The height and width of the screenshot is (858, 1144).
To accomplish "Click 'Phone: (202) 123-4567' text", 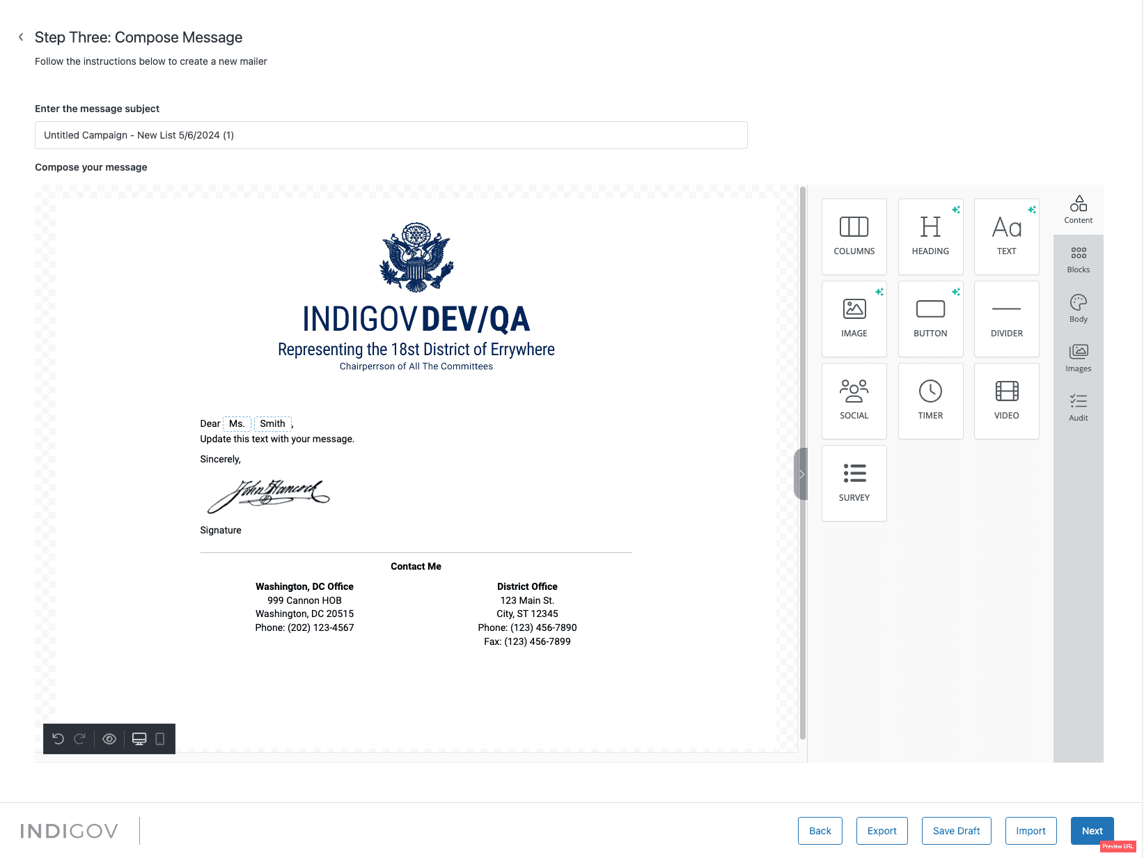I will click(x=305, y=627).
